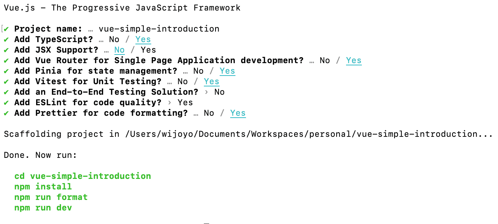Click the No option on the Vue Router line
This screenshot has height=224, width=498.
pos(325,61)
